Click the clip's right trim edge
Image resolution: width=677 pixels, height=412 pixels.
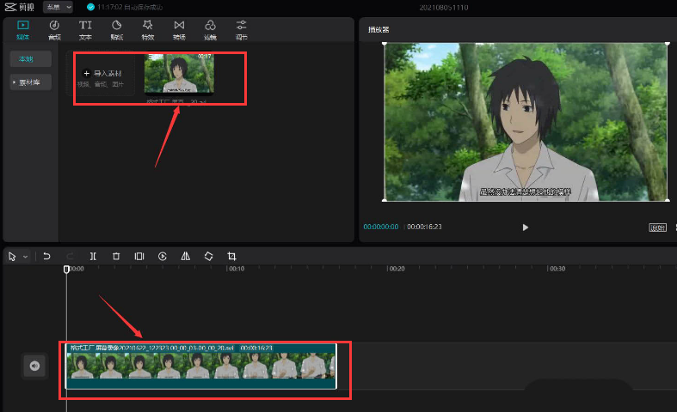click(335, 366)
